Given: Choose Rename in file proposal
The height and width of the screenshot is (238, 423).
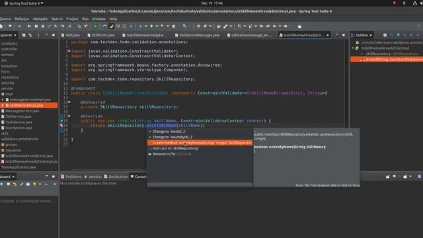Looking at the screenshot, I should (200, 154).
